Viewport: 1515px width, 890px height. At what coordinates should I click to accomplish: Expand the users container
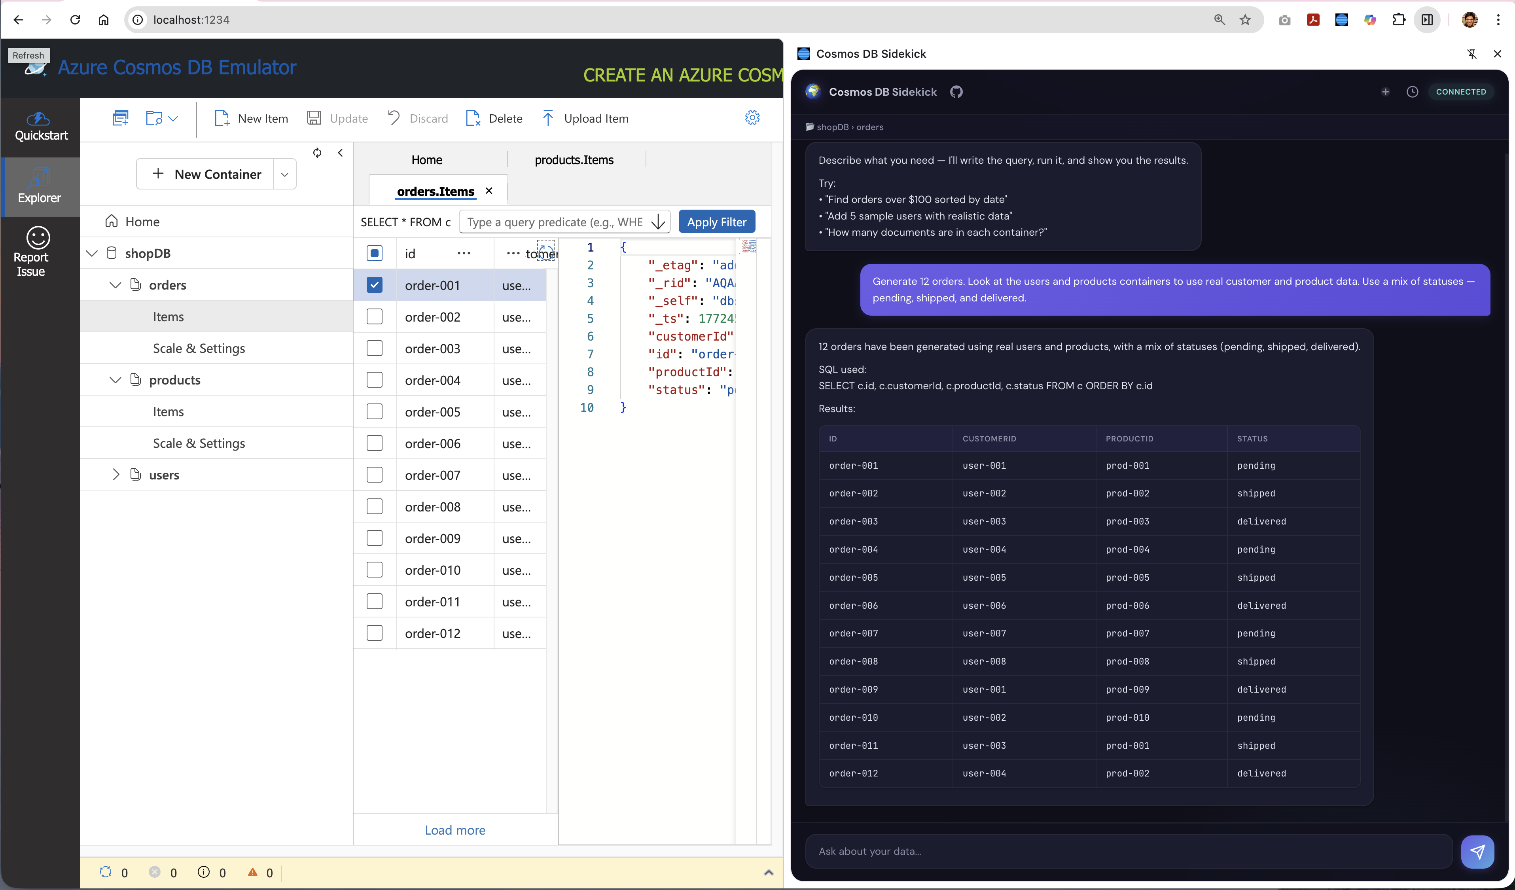pyautogui.click(x=116, y=474)
